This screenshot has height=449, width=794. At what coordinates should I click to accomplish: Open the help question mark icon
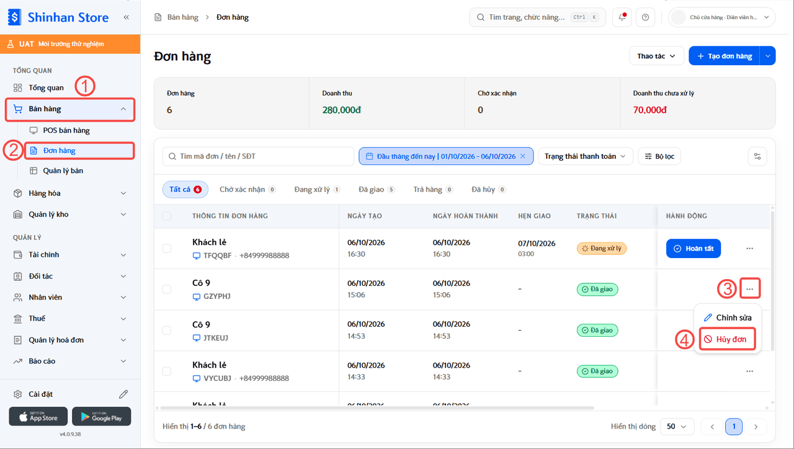(x=646, y=17)
